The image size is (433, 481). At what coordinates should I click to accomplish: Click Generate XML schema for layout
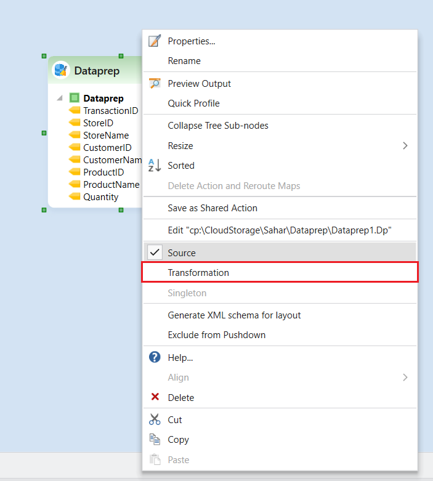pyautogui.click(x=234, y=315)
